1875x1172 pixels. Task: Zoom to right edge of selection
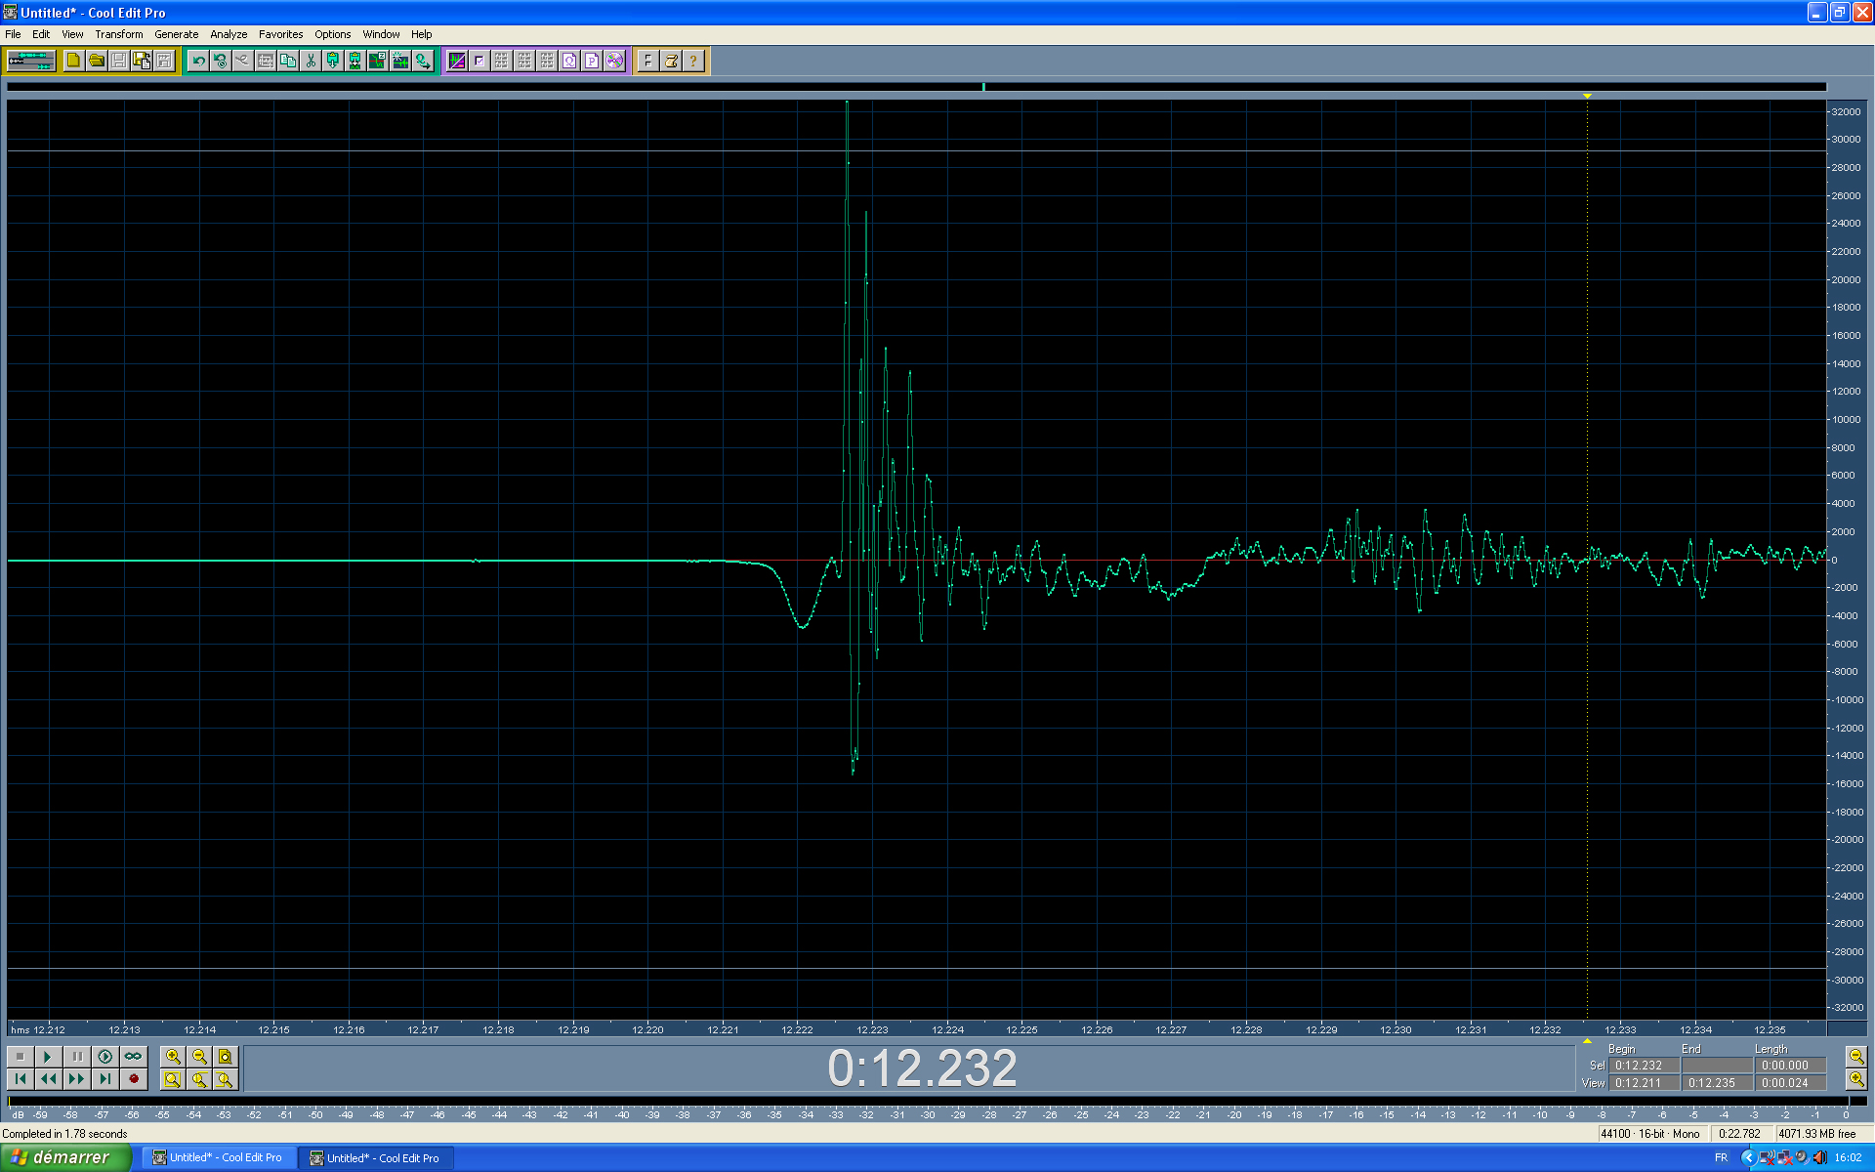click(226, 1078)
